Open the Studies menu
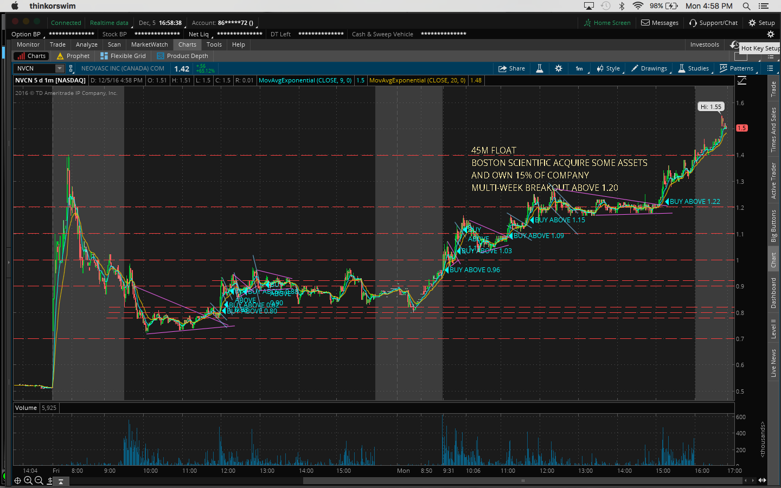The width and height of the screenshot is (781, 488). 694,68
